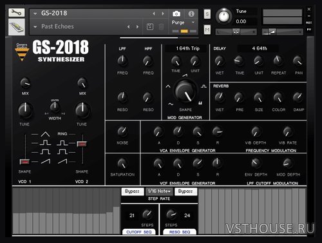Toggle Solo S button
The height and width of the screenshot is (243, 322).
coord(207,14)
